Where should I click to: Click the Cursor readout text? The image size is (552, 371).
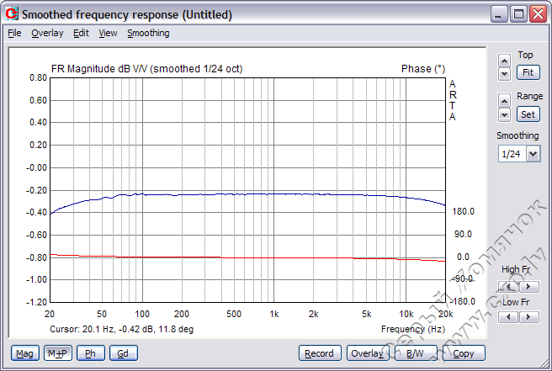coord(121,330)
